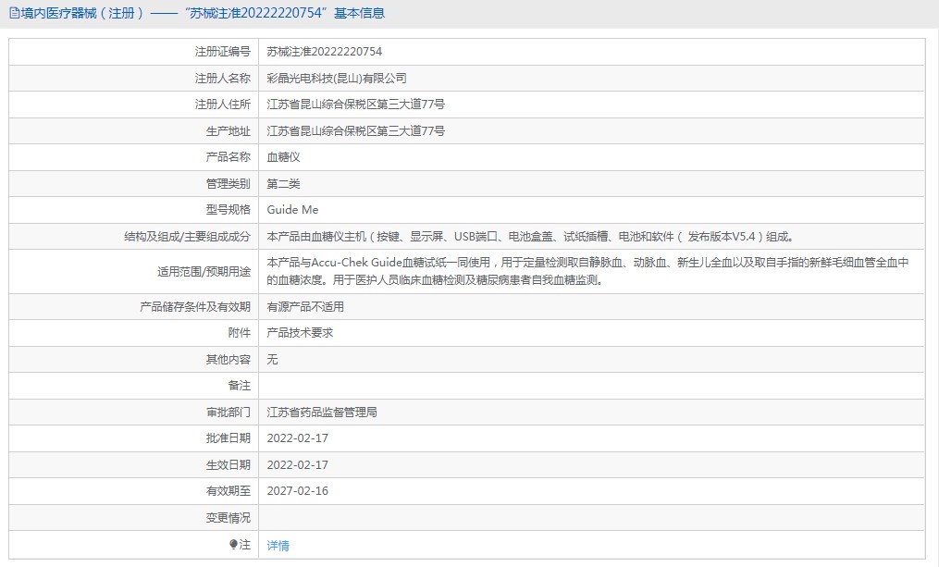Click the composition text mentioning 发布版本V5.4
The width and height of the screenshot is (939, 567).
click(531, 237)
